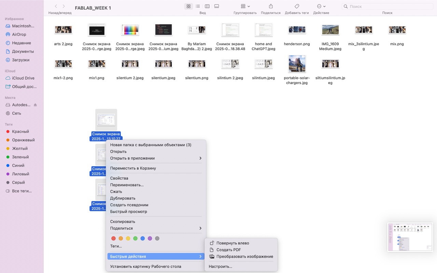
Task: Click 'Настроить...' in Quick Actions submenu
Action: click(x=220, y=267)
